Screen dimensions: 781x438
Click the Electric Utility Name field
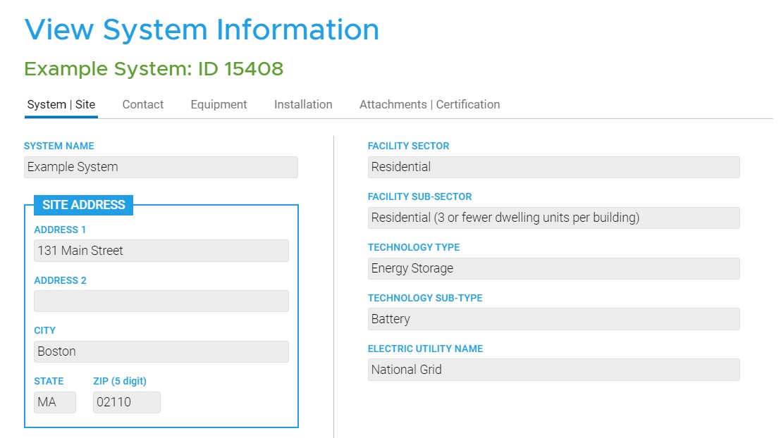553,369
